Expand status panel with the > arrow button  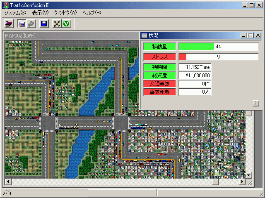pyautogui.click(x=256, y=103)
